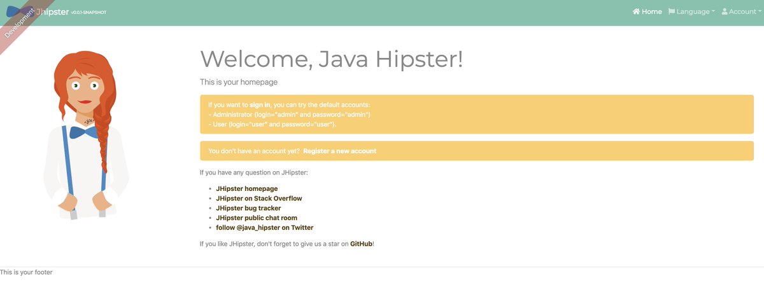Click 'This is your homepage' text
The height and width of the screenshot is (287, 764).
pos(239,82)
